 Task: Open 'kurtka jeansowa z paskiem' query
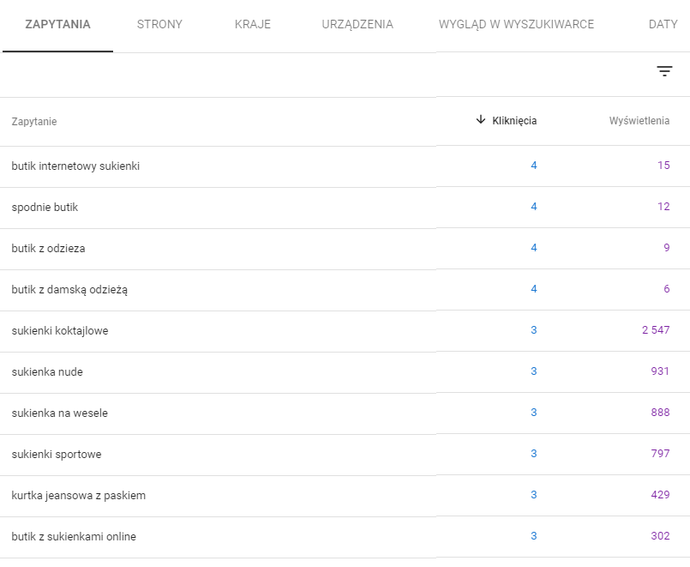click(x=79, y=495)
